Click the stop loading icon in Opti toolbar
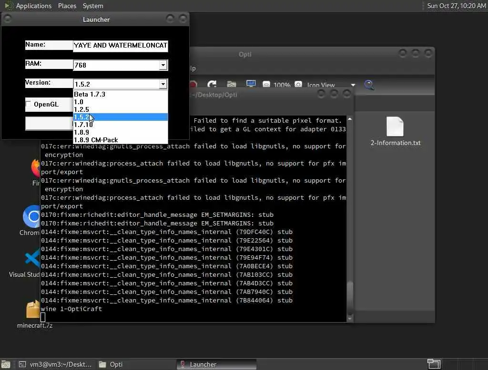Screen dimensions: 488x370 [193, 85]
